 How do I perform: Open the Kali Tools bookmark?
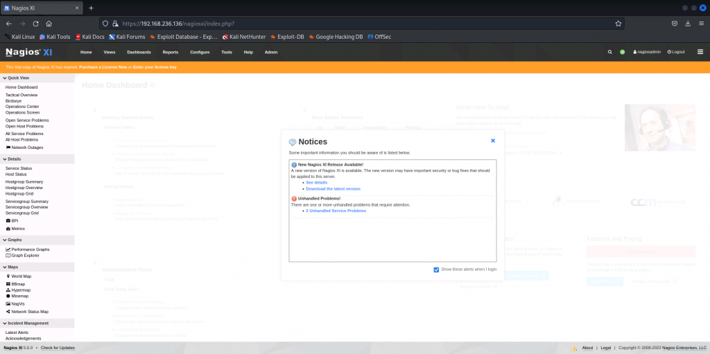pos(55,37)
